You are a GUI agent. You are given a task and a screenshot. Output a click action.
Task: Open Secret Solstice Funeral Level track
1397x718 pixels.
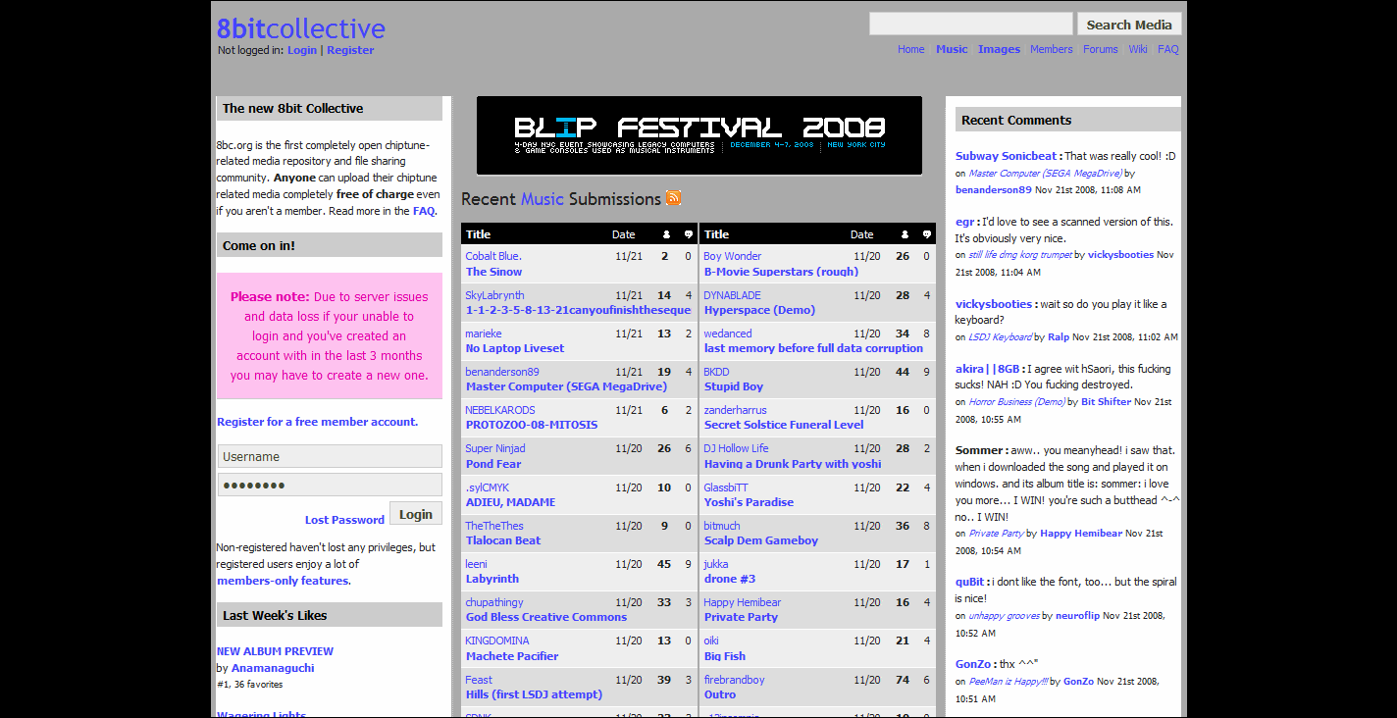[784, 425]
